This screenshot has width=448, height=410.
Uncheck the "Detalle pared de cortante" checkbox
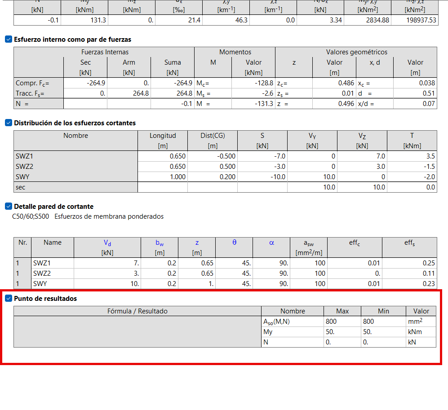point(8,207)
